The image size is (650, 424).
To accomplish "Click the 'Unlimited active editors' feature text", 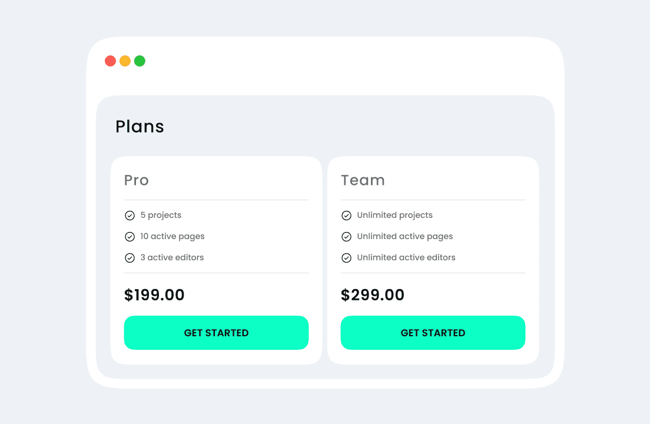I will coord(406,258).
